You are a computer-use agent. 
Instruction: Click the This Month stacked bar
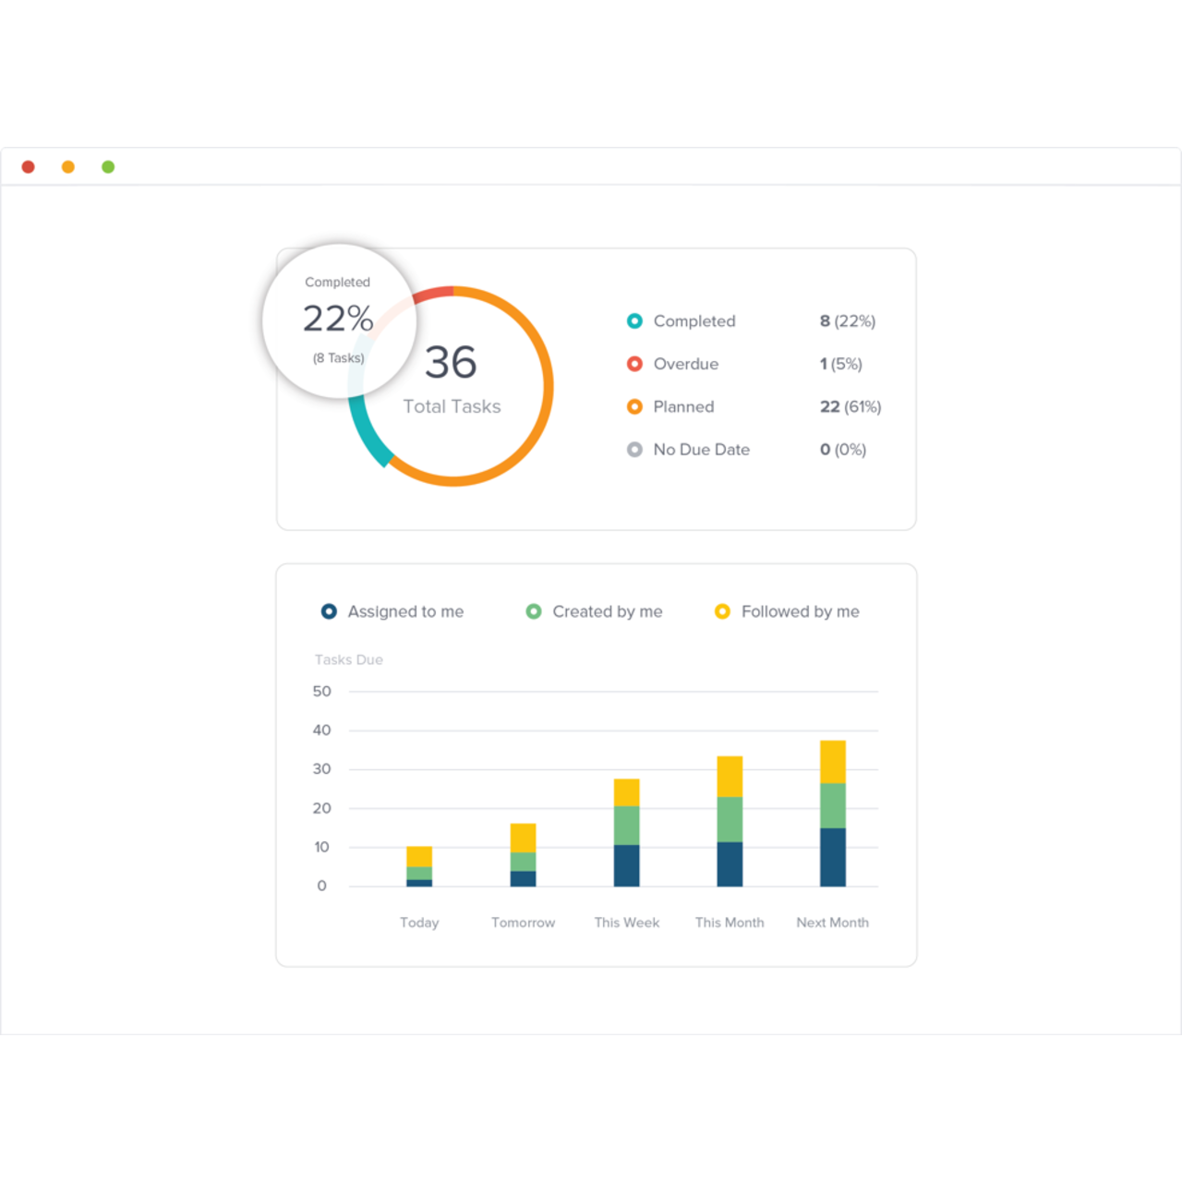pos(730,822)
